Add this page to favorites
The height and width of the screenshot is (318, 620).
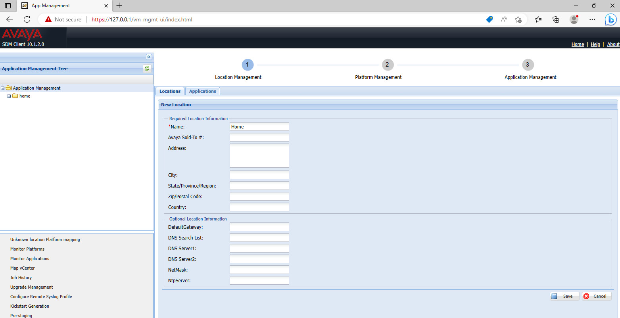click(x=518, y=19)
